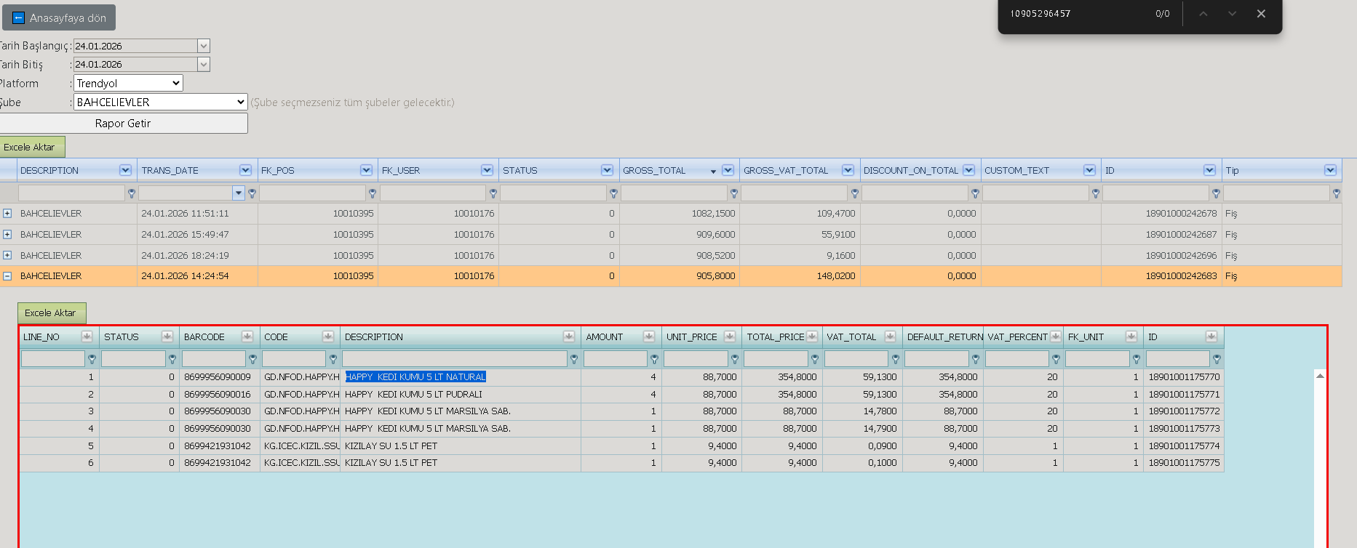This screenshot has width=1357, height=548.
Task: Open STATUS column header dropdown in top grid
Action: tap(607, 170)
